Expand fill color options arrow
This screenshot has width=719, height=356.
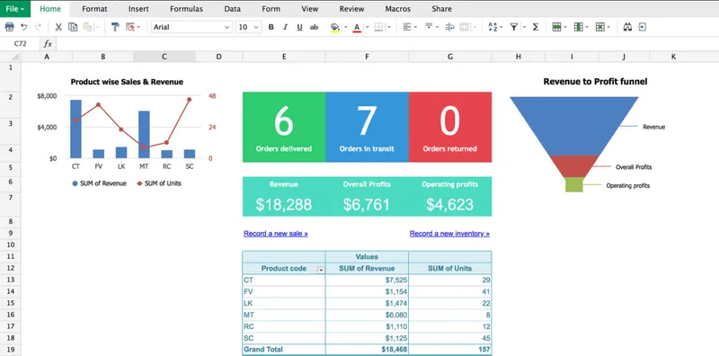[x=346, y=27]
